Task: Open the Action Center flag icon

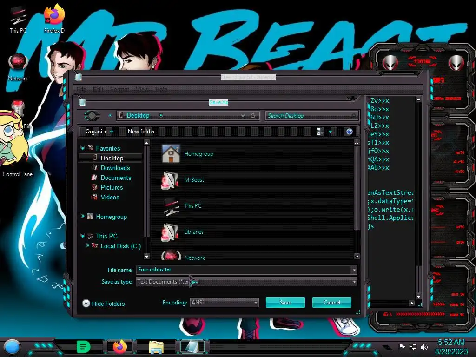Action: tap(402, 347)
